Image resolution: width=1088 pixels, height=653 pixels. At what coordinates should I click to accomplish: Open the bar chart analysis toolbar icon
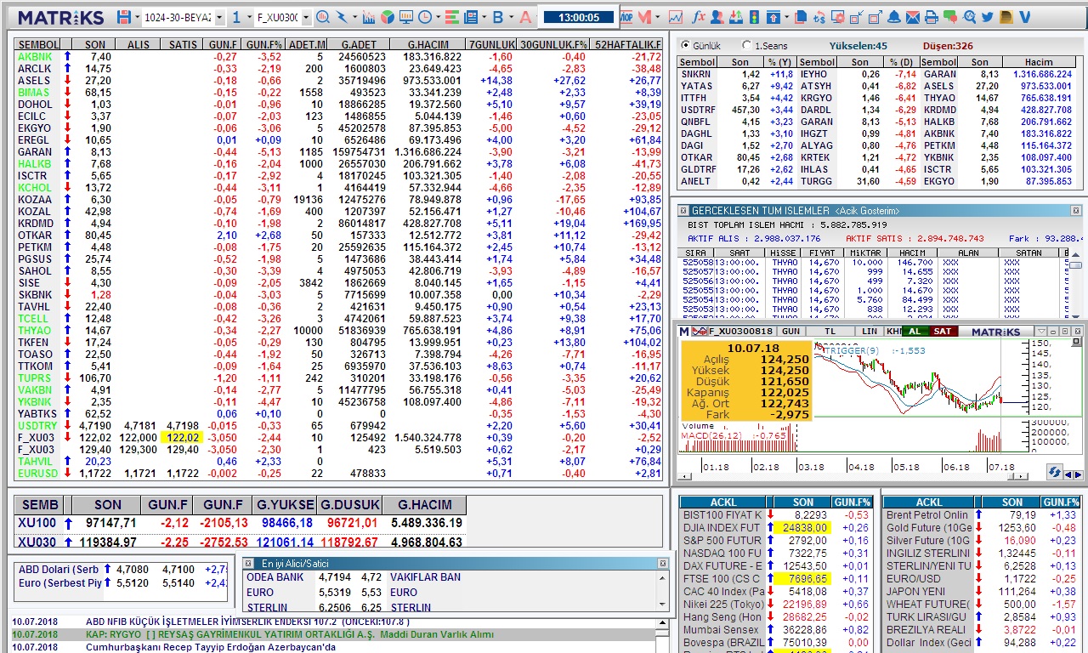pos(369,17)
